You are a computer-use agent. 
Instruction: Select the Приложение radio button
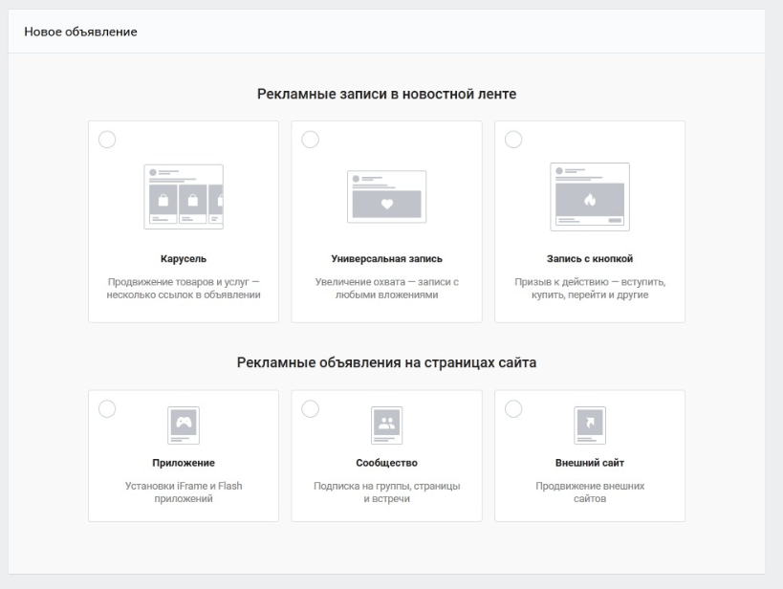pos(107,408)
